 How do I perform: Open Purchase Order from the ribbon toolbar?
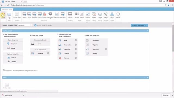[17, 15]
